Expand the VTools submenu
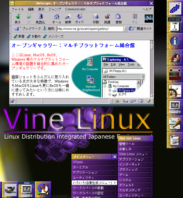 pos(94,162)
